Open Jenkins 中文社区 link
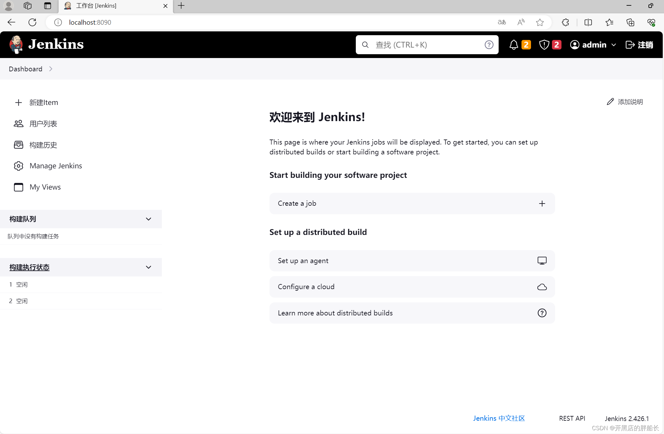Screen dimensions: 664x434 (499, 418)
